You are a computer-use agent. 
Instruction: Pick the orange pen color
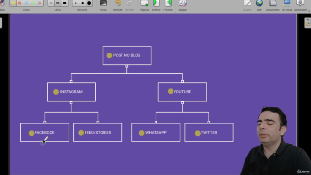(x=19, y=3)
